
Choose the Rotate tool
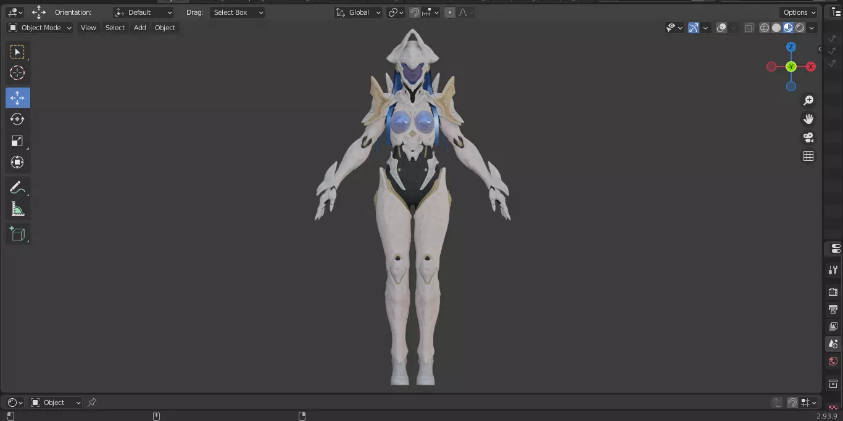(x=17, y=119)
